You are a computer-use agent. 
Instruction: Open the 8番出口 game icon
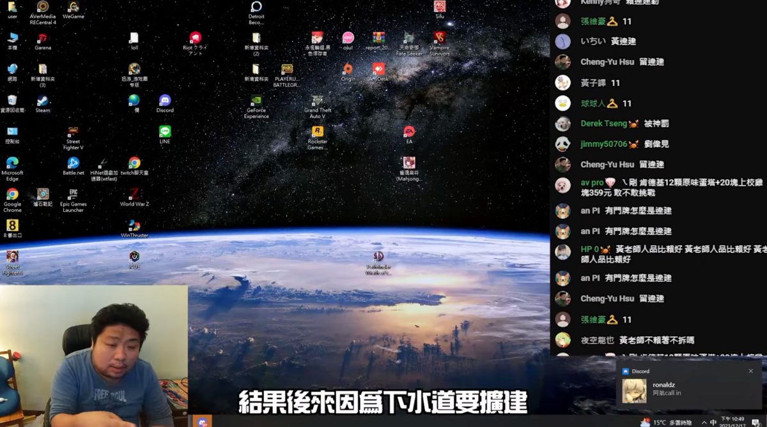12,228
